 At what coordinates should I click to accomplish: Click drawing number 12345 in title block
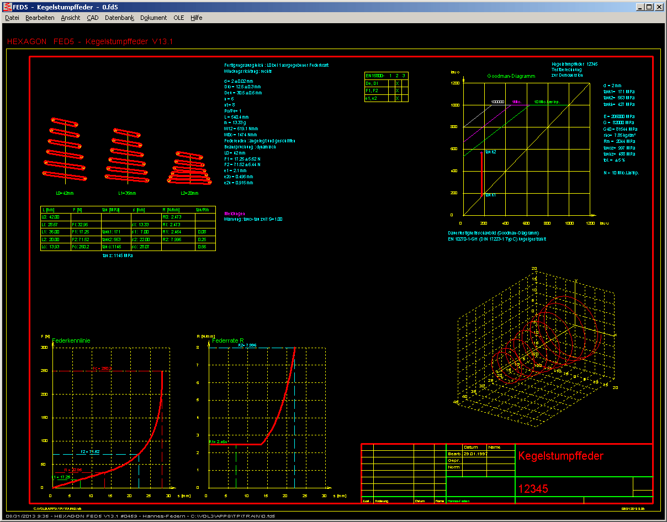point(533,489)
